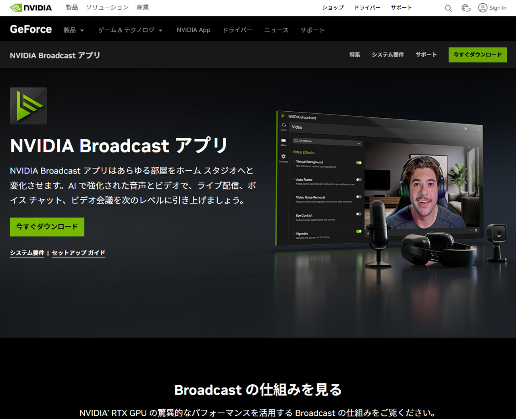Image resolution: width=516 pixels, height=419 pixels.
Task: Click the NVIDIA Broadcast play-arrow logo in the app
Action: (282, 116)
